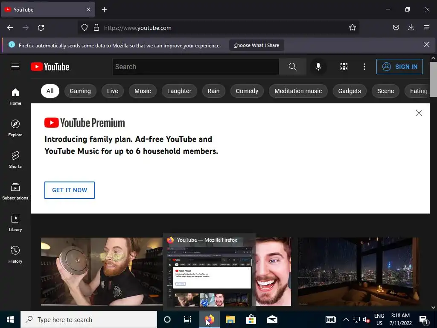
Task: Open Windows notification center icon
Action: [x=423, y=319]
